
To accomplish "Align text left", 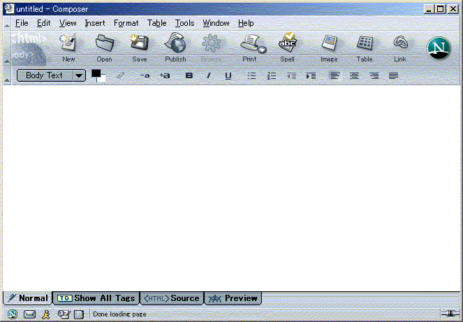I will pyautogui.click(x=335, y=76).
